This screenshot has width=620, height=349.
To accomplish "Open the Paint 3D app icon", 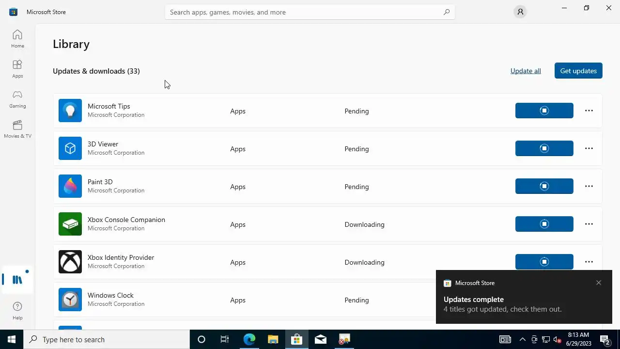I will tap(70, 186).
